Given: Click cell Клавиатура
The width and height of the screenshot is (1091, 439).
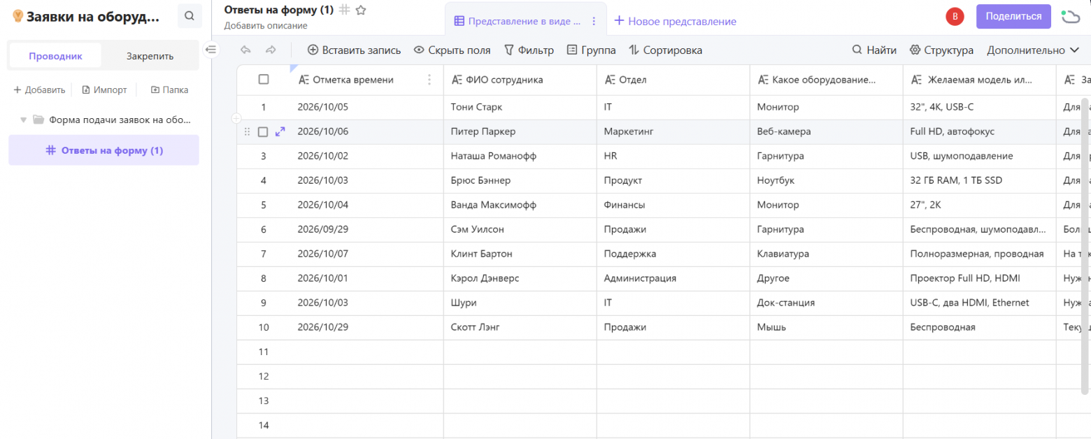Looking at the screenshot, I should 826,254.
